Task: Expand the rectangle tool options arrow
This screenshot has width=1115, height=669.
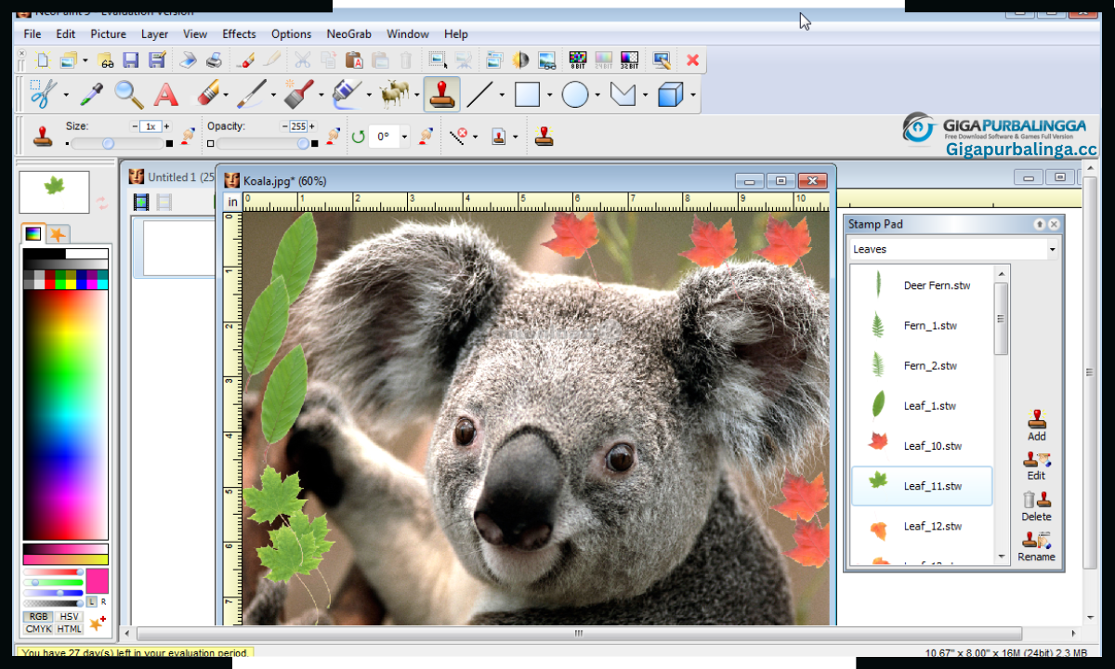Action: pyautogui.click(x=550, y=95)
